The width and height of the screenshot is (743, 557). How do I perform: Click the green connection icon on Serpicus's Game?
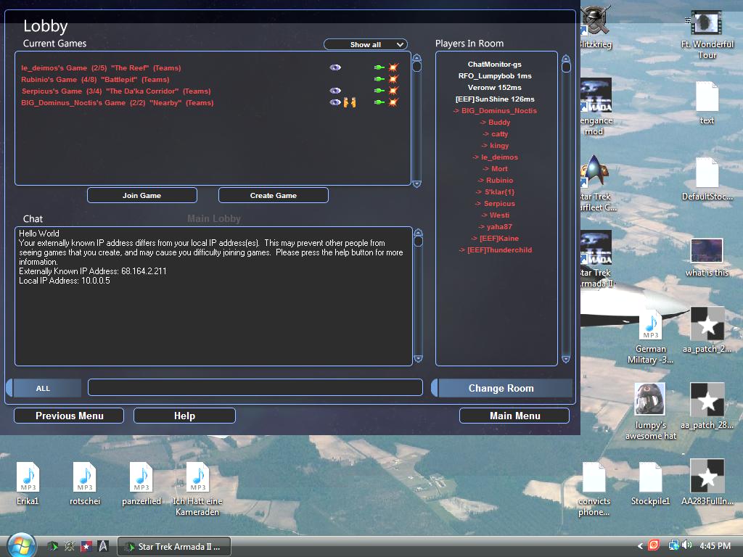coord(379,91)
